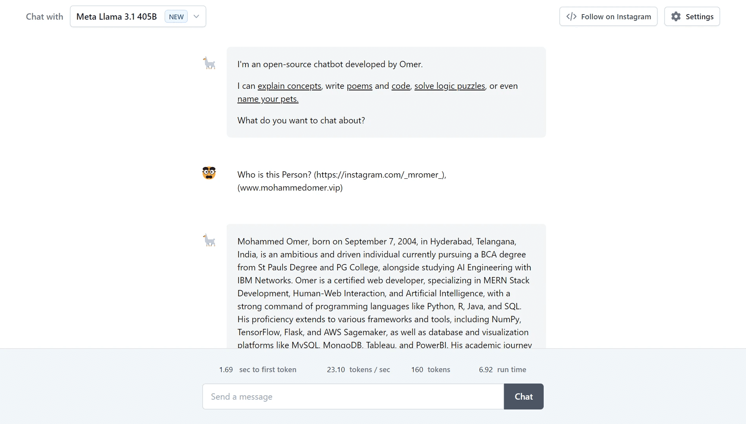
Task: Open the 'poems' example link
Action: 359,86
